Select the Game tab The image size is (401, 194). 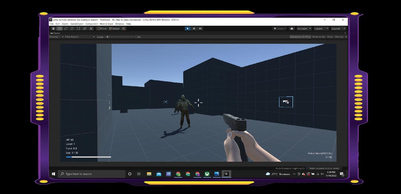coord(55,33)
